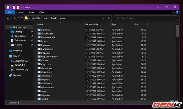Open Desktop in the navigation pane
Viewport: 183px width, 109px height.
(18, 32)
